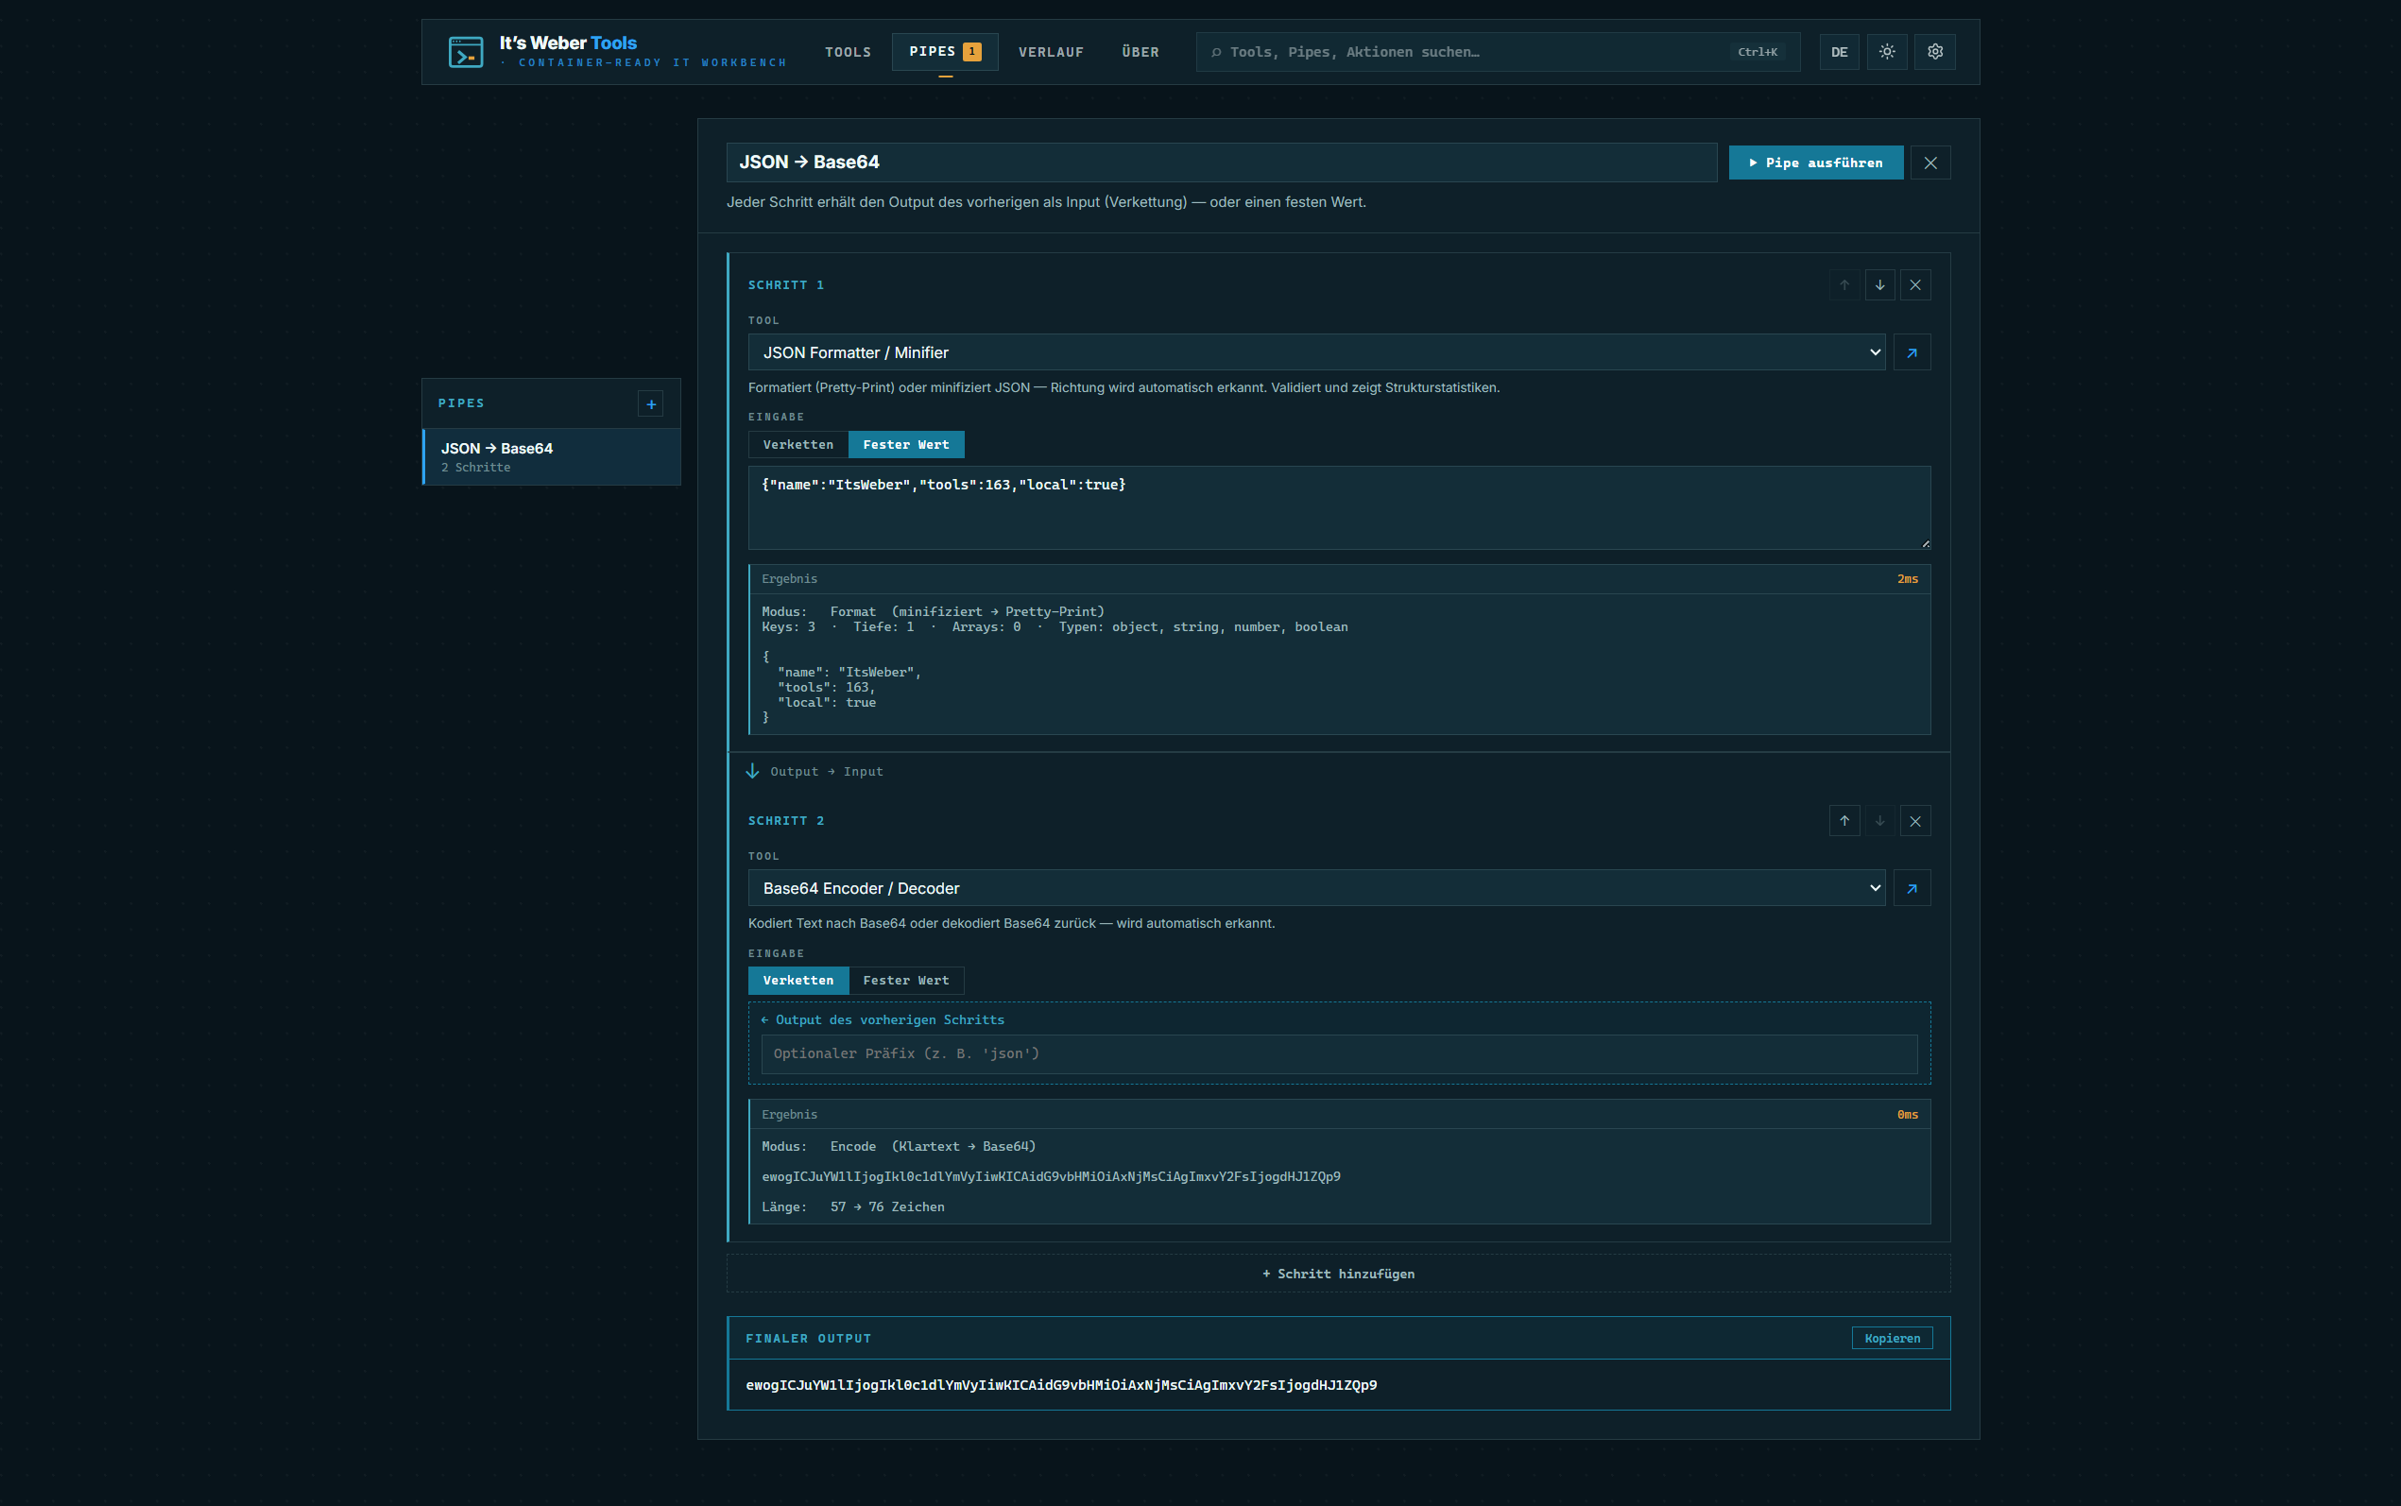2401x1506 pixels.
Task: Go to the TOOLS tab
Action: [849, 52]
